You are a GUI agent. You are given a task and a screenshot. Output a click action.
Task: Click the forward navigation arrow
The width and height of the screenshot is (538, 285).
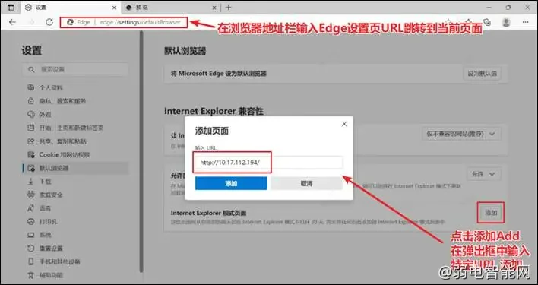coord(31,22)
